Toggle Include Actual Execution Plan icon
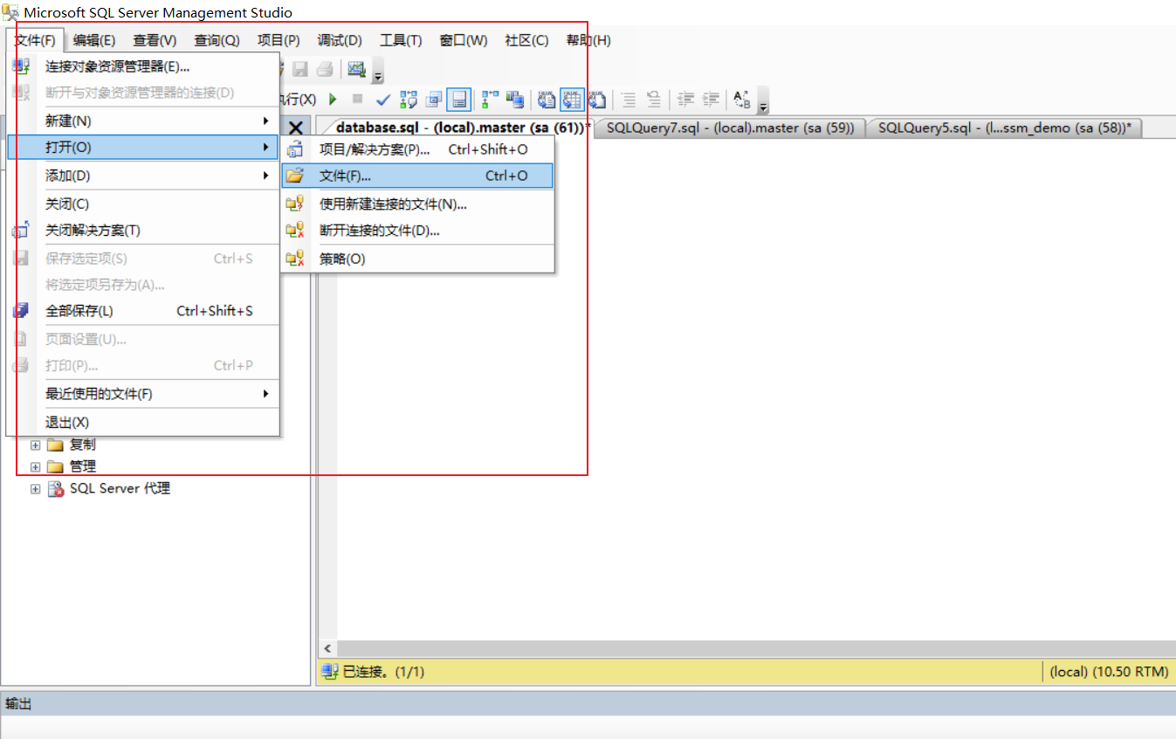 [490, 100]
